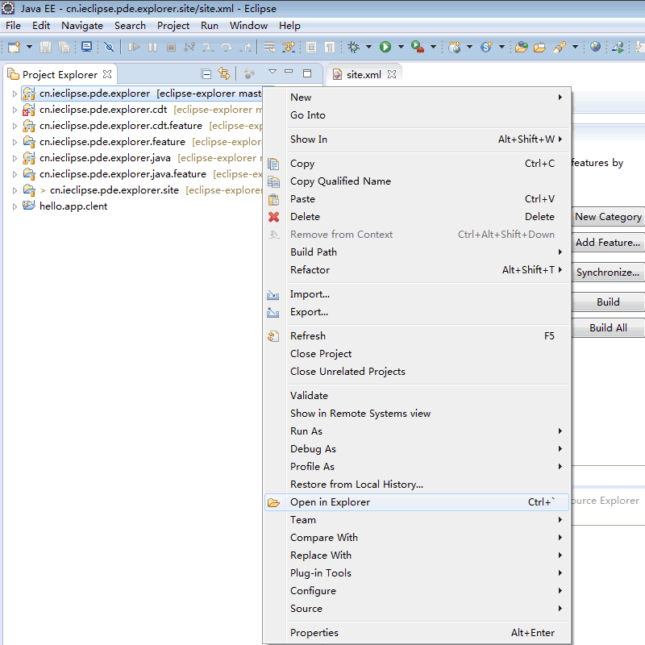This screenshot has height=645, width=645.
Task: Open the New wizard dropdown arrow
Action: 29,47
